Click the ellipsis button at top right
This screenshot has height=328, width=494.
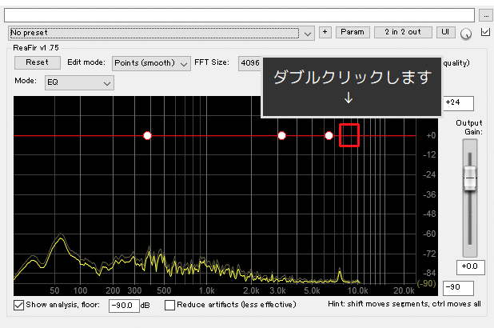(x=485, y=14)
